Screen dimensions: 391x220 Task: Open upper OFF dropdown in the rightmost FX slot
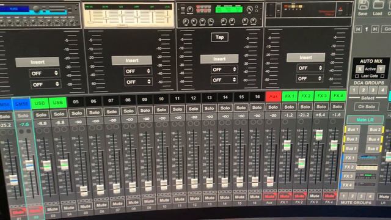pyautogui.click(x=310, y=68)
